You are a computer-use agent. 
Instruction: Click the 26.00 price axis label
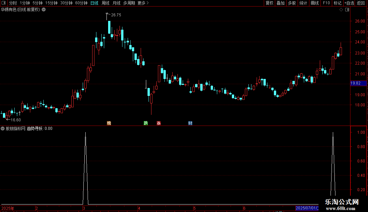[360, 21]
